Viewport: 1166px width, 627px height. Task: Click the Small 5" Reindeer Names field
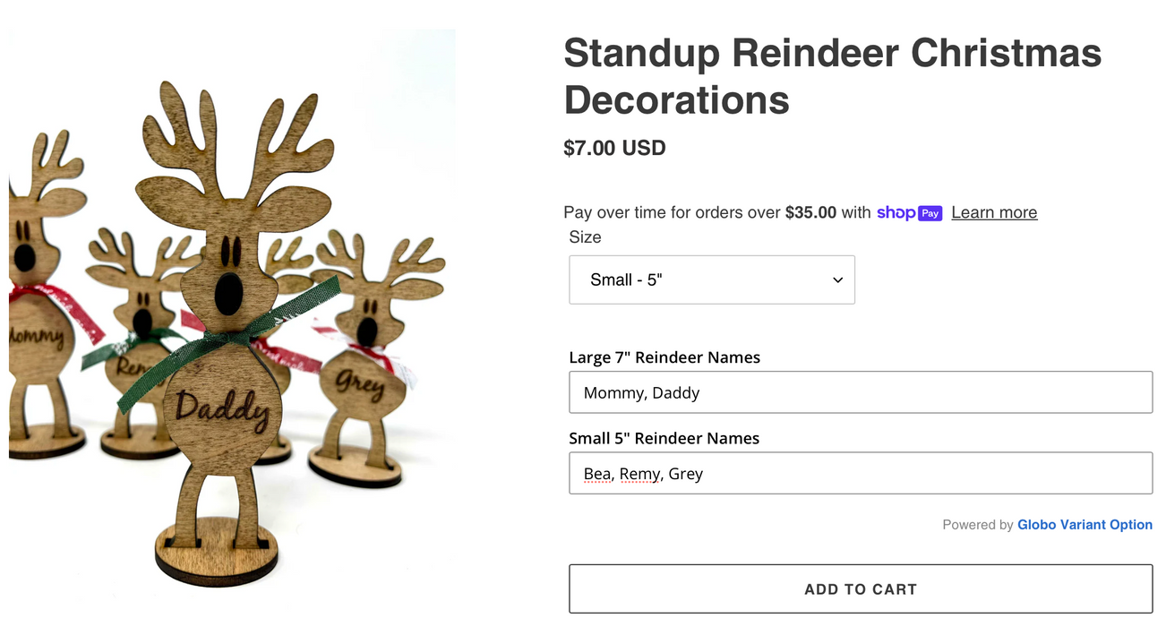click(860, 473)
